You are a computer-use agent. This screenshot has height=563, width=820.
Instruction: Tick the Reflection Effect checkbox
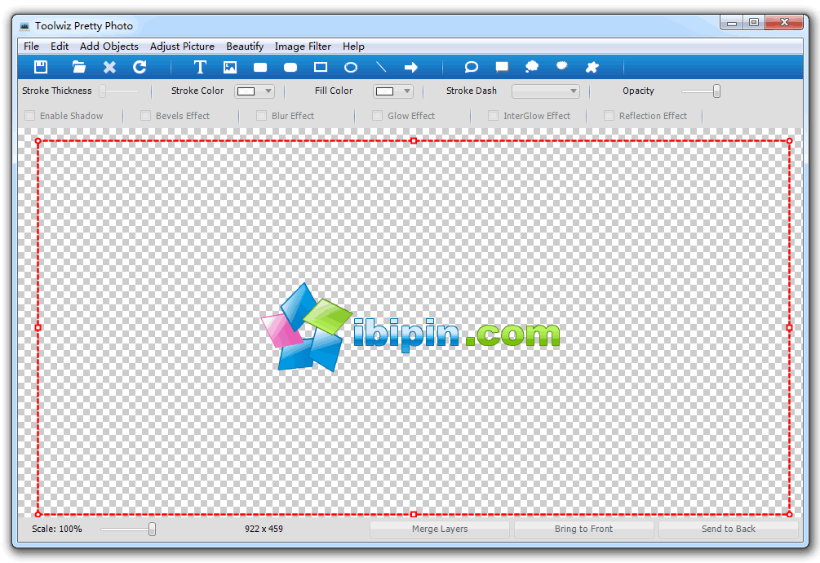point(609,116)
